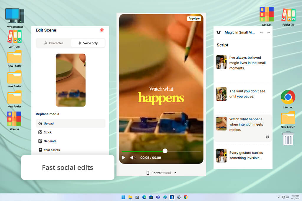Image resolution: width=302 pixels, height=201 pixels.
Task: Open Windows Start menu in taskbar
Action: click(x=124, y=197)
